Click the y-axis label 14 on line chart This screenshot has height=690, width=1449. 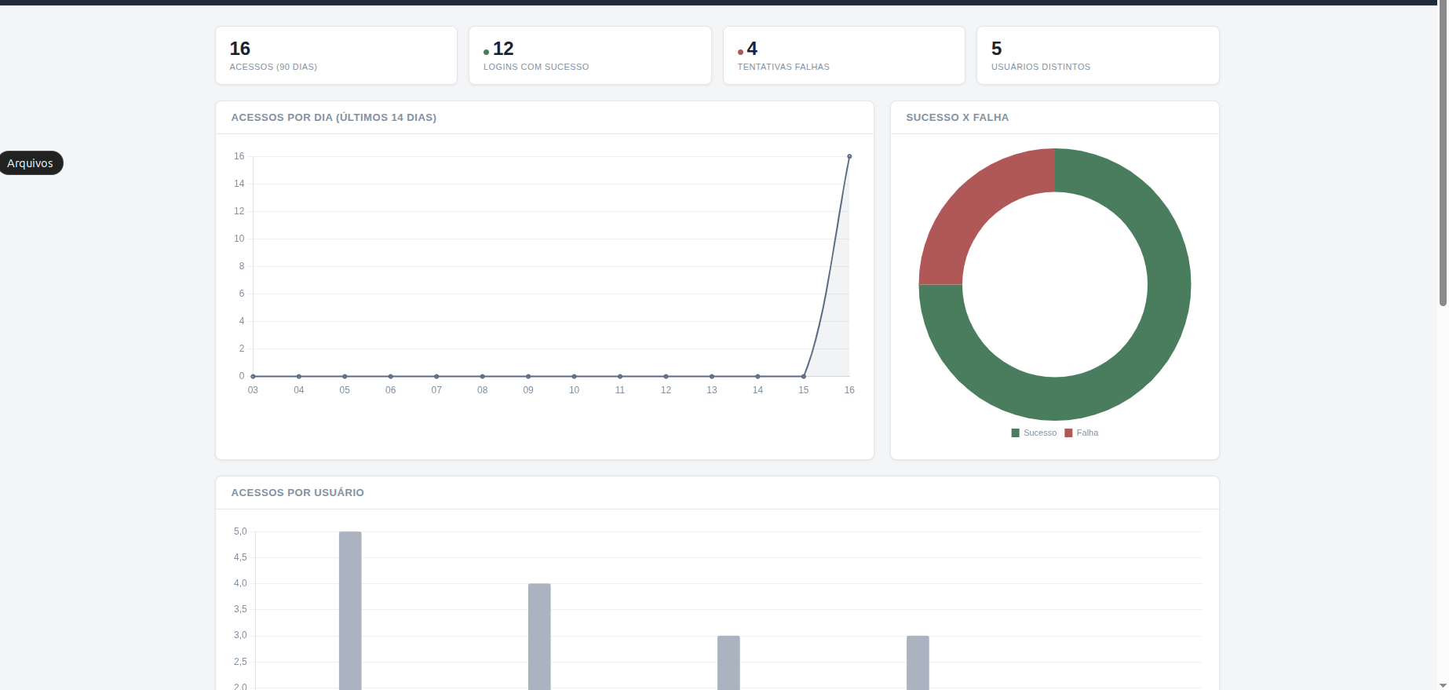pos(239,184)
